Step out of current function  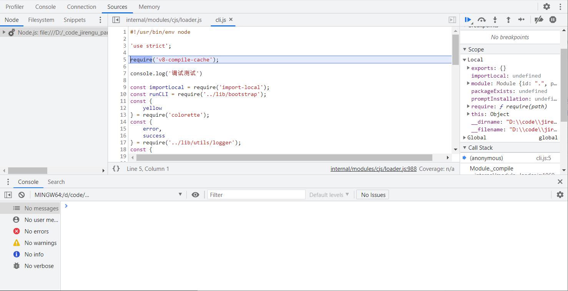coord(508,20)
